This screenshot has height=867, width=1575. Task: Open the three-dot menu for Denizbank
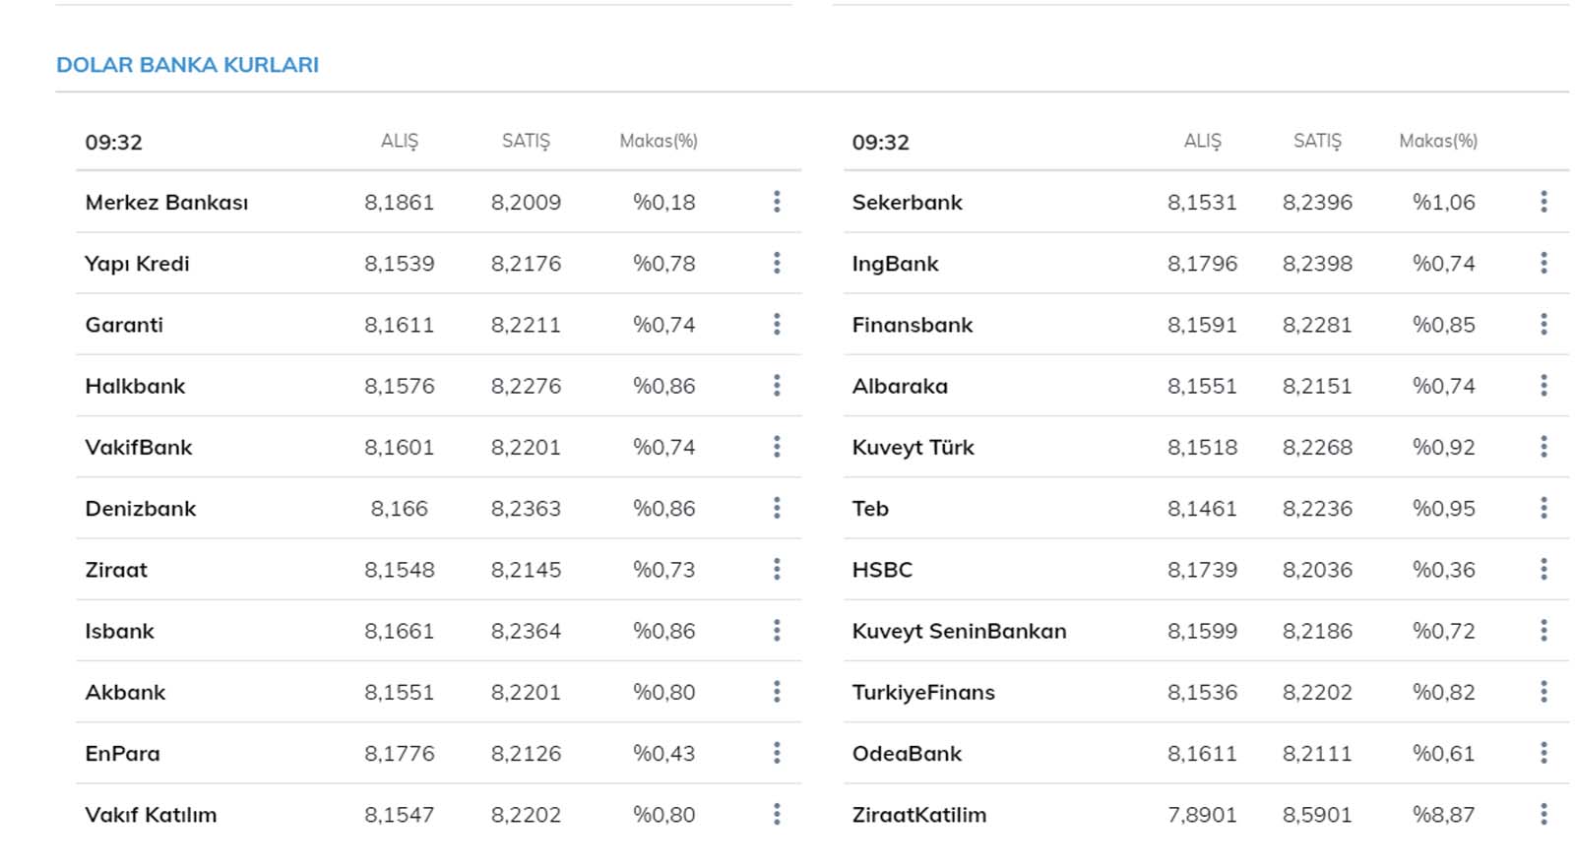[x=777, y=508]
